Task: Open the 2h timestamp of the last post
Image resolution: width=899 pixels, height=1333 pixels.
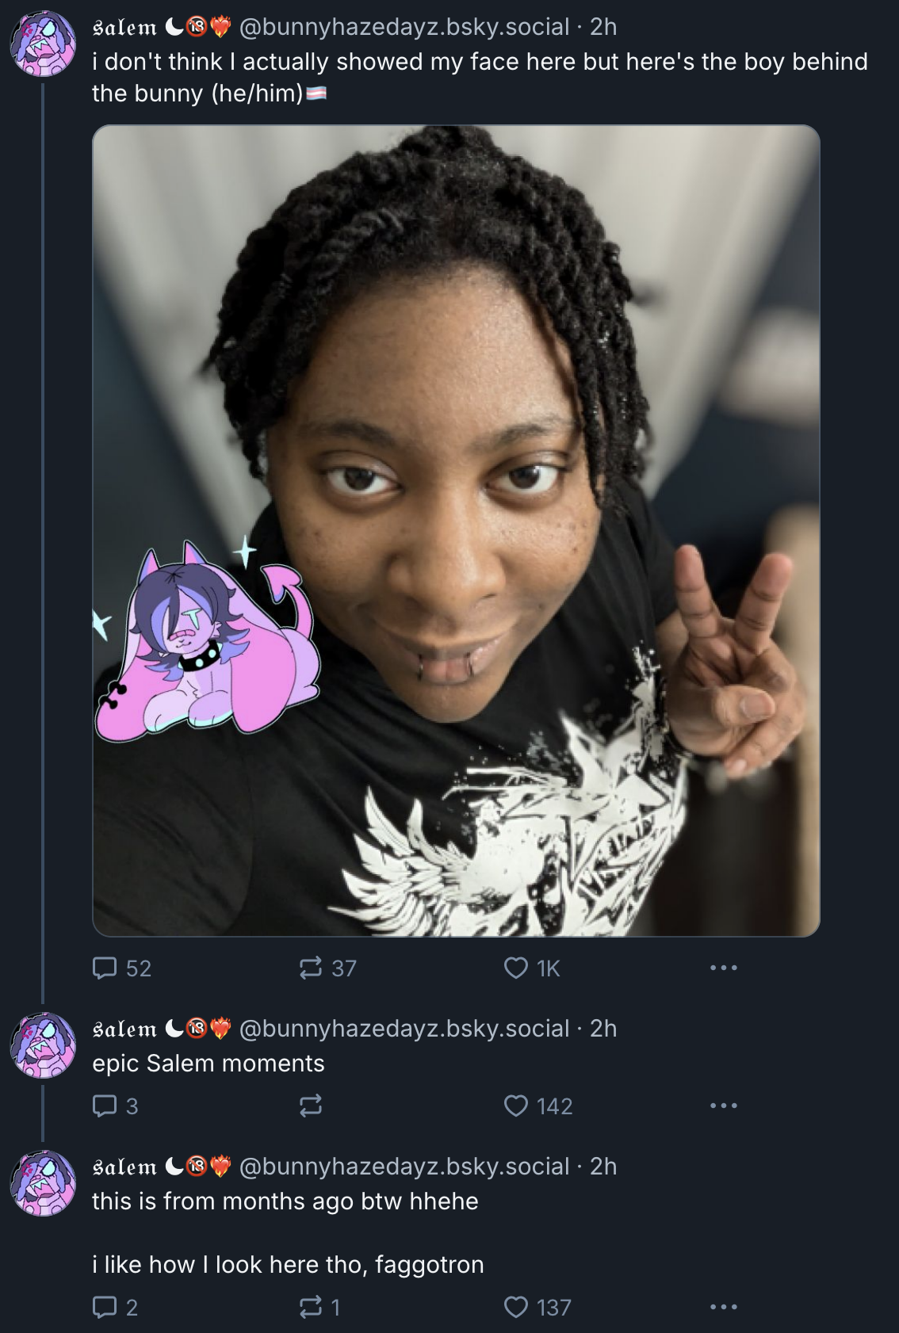Action: point(603,1167)
